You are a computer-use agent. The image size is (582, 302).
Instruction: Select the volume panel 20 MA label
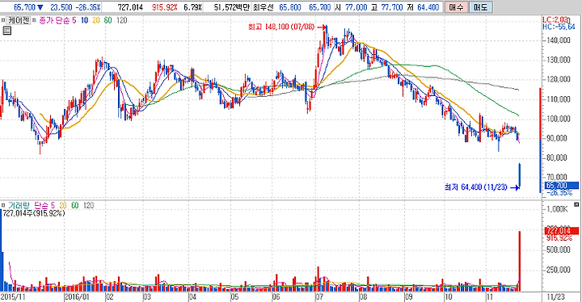click(x=63, y=205)
